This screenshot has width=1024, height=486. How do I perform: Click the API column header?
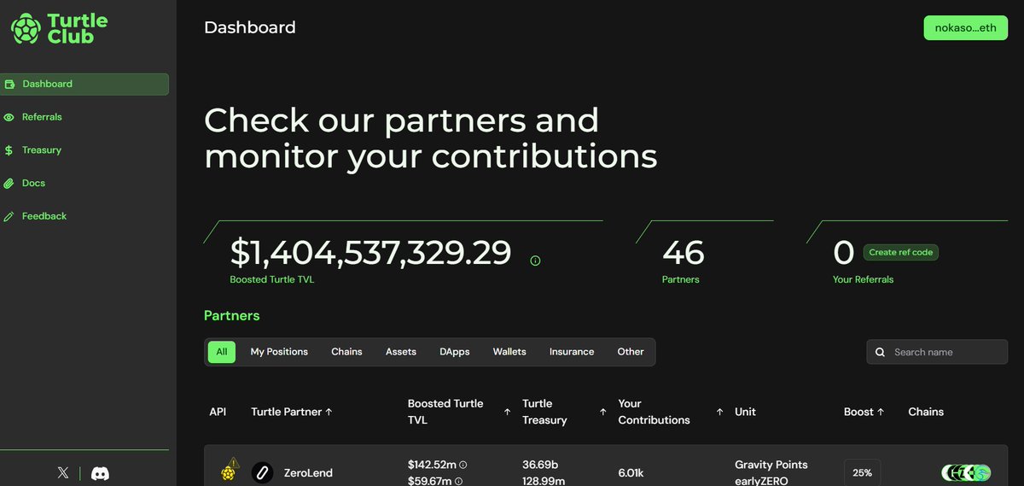(x=218, y=412)
